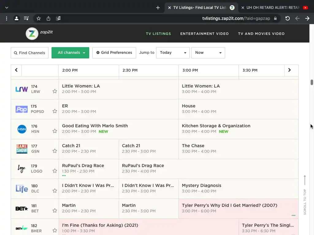Reload the page with the refresh icon
Screen dimensions: 314x235
click(x=288, y=18)
